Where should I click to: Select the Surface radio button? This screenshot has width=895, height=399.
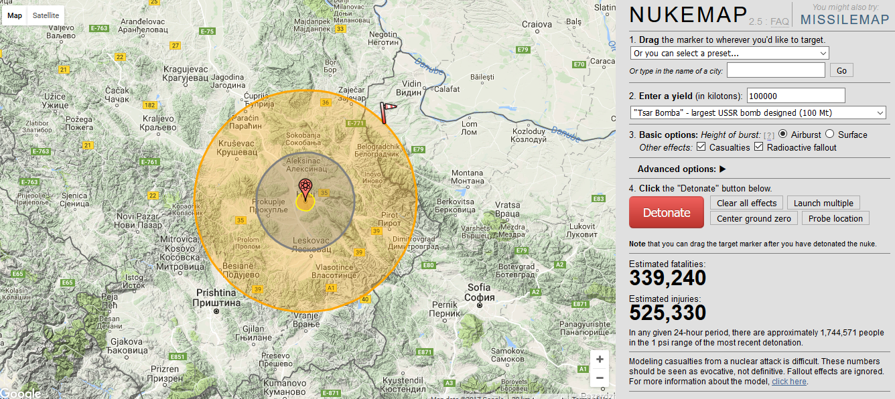point(829,135)
